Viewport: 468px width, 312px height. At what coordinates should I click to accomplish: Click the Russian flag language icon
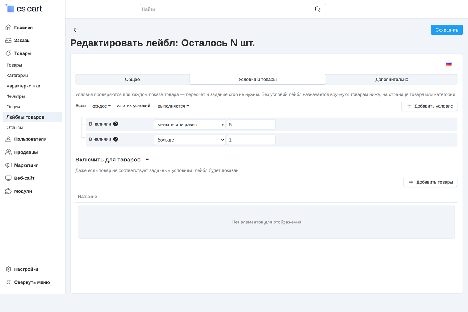tap(449, 64)
